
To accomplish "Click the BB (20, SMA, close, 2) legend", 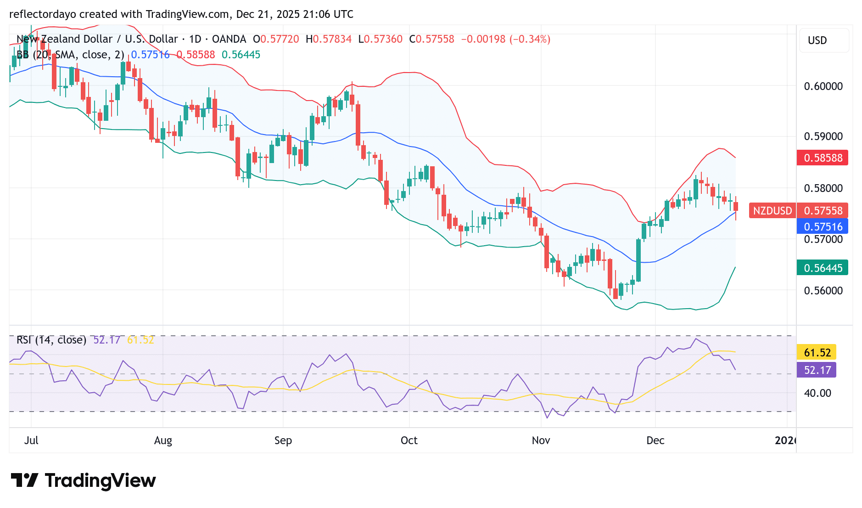I will click(70, 55).
